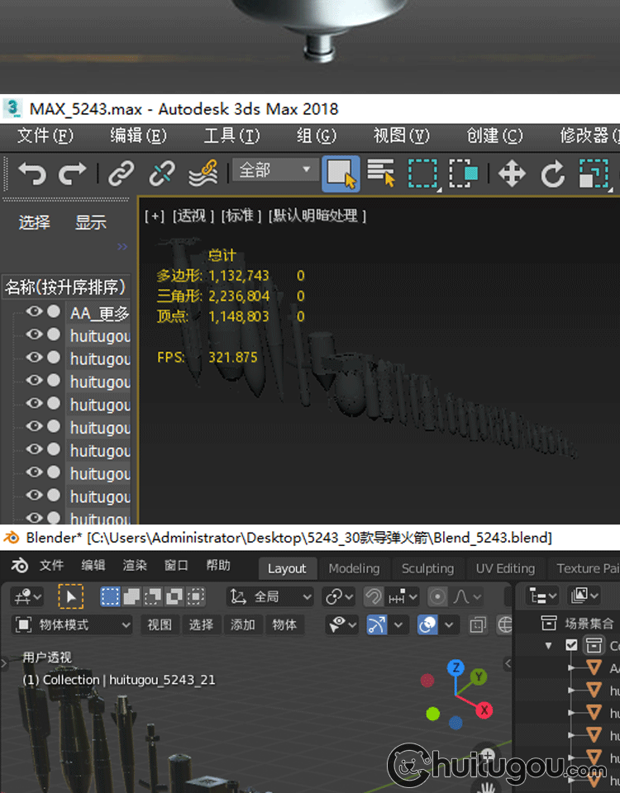This screenshot has width=620, height=793.
Task: Open proportional falloff curve dropdown
Action: 467,596
